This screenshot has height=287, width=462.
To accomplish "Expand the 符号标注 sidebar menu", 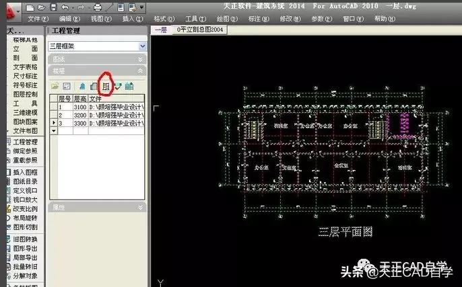I will [26, 85].
